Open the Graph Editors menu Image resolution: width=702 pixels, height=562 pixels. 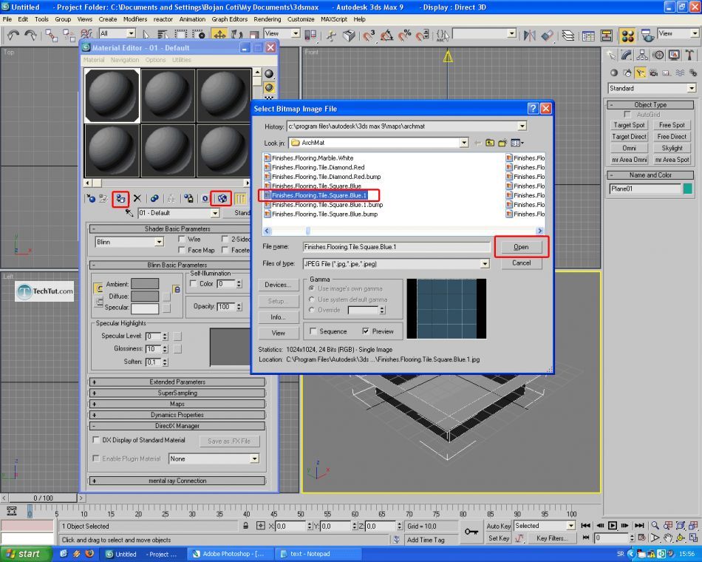(x=230, y=19)
